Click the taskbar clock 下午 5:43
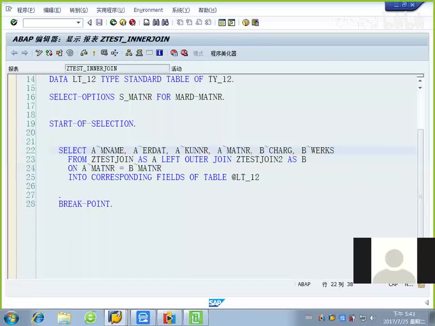This screenshot has width=435, height=326. point(404,314)
